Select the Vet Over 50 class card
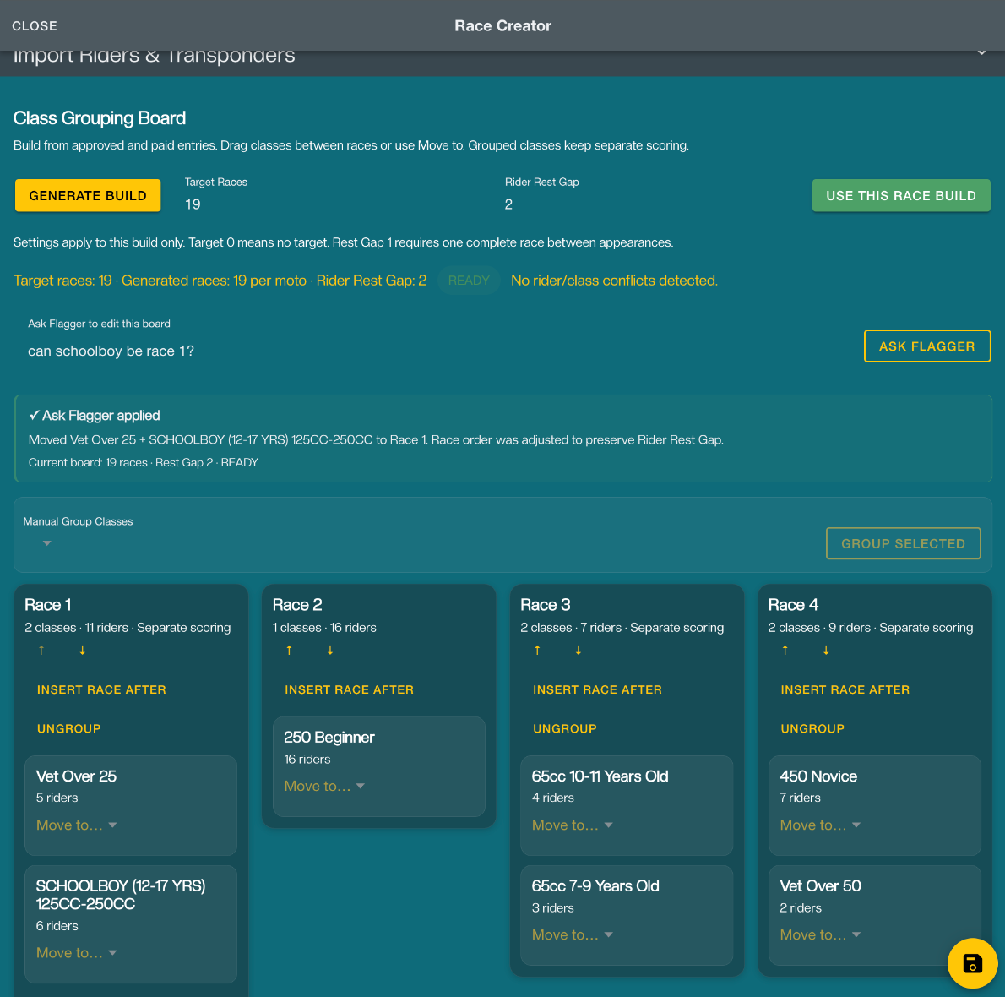The height and width of the screenshot is (997, 1005). (x=874, y=915)
